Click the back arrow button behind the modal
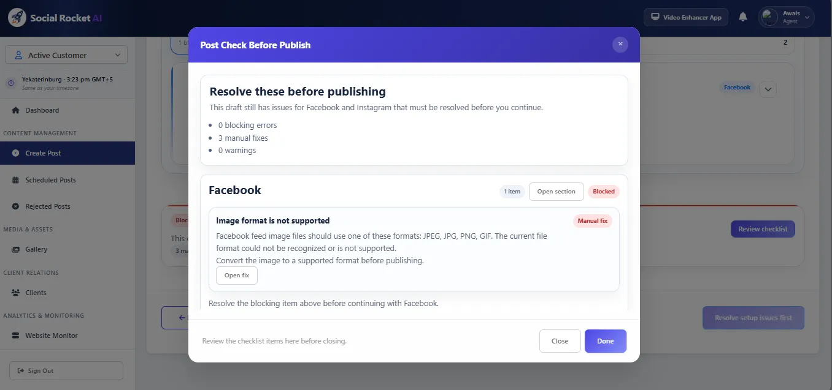Screen dimensions: 832x390 pyautogui.click(x=175, y=318)
